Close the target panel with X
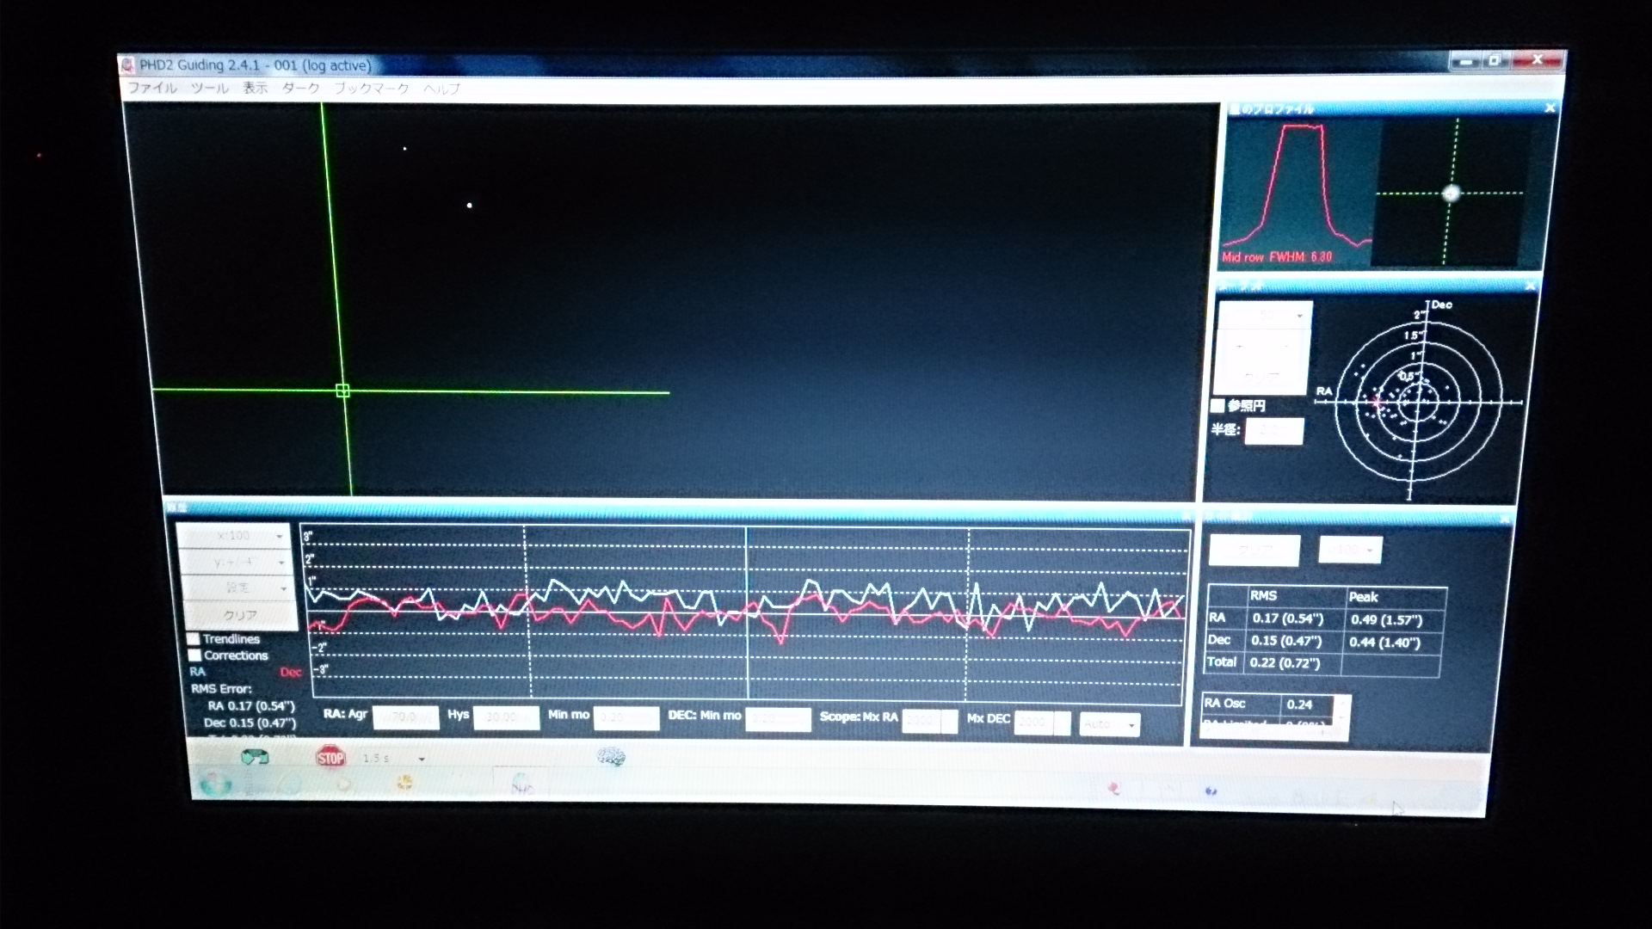 pos(1530,286)
